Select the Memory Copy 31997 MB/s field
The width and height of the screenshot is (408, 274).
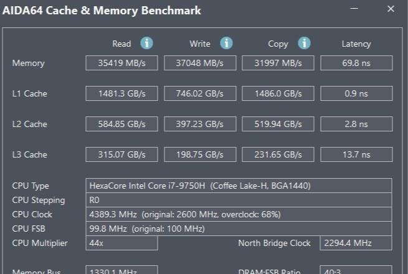[278, 63]
